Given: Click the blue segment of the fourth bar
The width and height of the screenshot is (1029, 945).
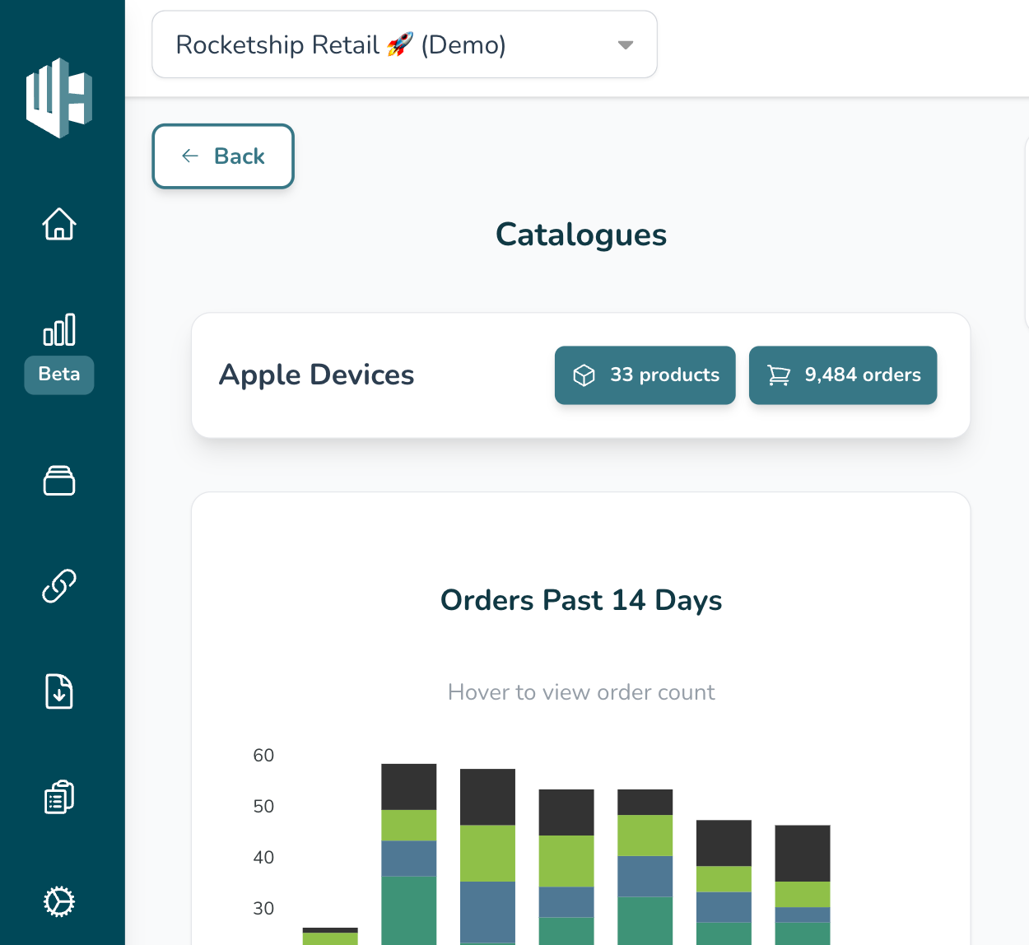Looking at the screenshot, I should tap(566, 901).
